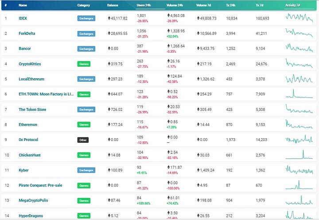The image size is (319, 220).
Task: Open CryptoKitties details
Action: click(x=30, y=64)
